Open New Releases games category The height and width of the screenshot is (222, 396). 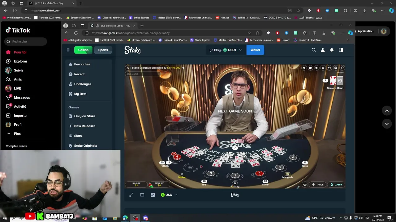pos(89,126)
